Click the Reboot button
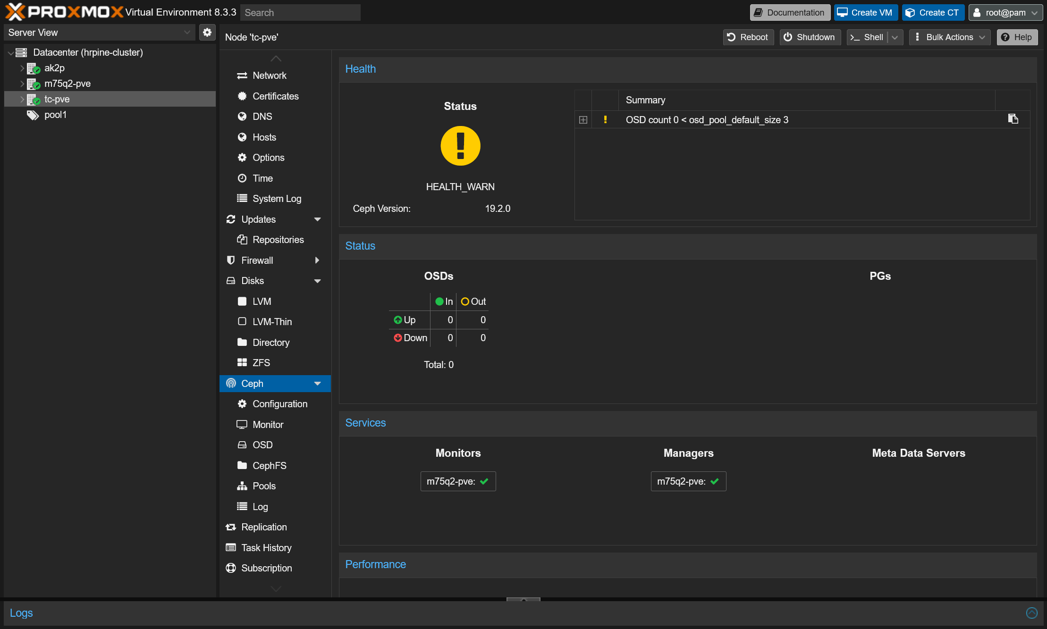This screenshot has height=629, width=1047. (x=748, y=37)
